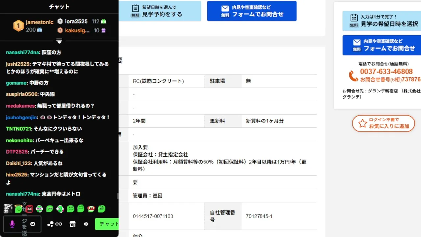Screen dimensions: 421x237
Task: Click chat username nekonohito
Action: point(19,140)
